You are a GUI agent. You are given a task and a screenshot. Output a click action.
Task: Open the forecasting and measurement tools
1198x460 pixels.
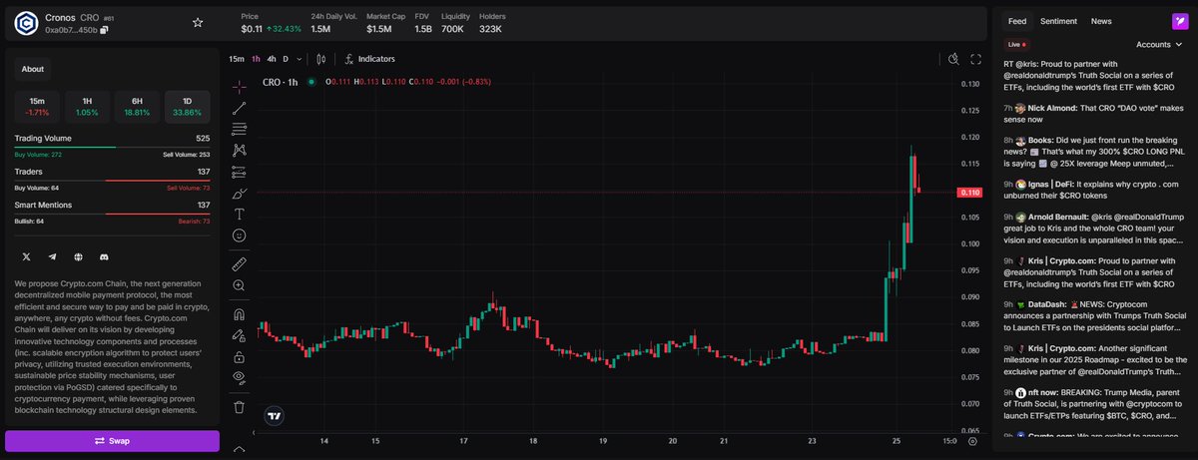240,172
